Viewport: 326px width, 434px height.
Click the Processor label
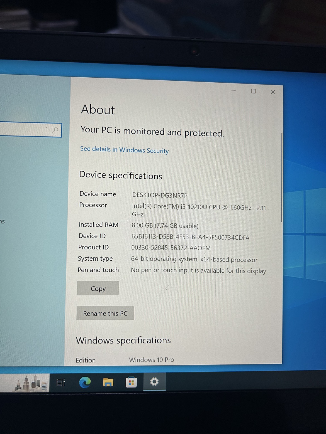point(93,205)
